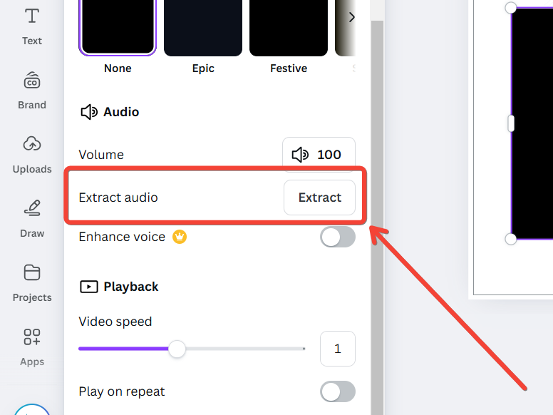
Task: Open the Text tool in sidebar
Action: tap(32, 26)
